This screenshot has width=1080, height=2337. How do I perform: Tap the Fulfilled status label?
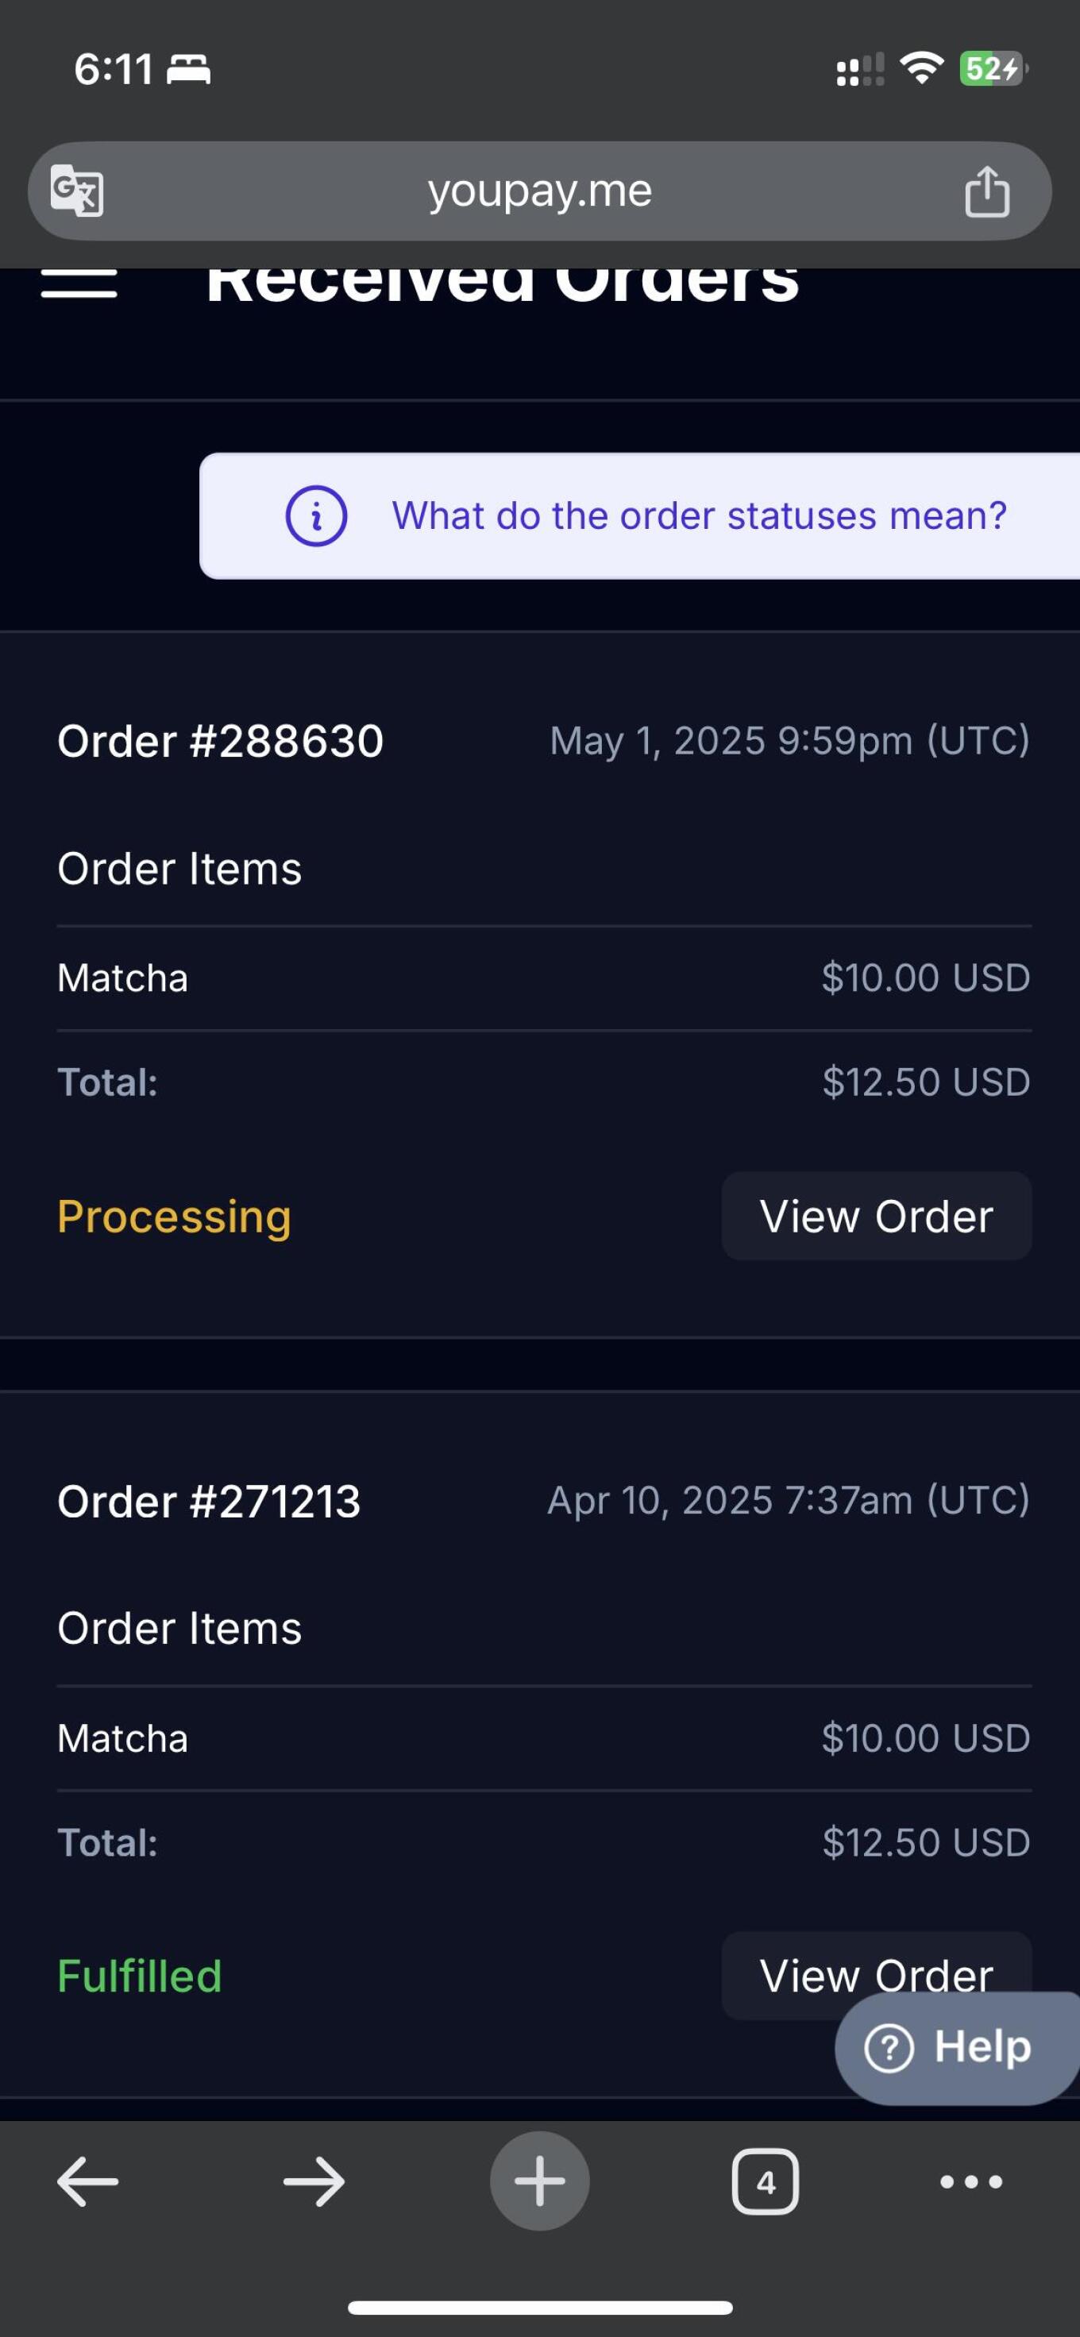pos(140,1976)
